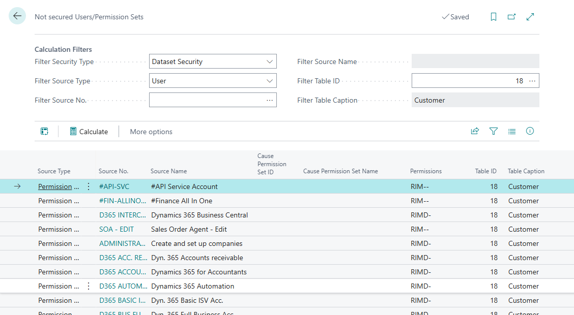This screenshot has width=574, height=315.
Task: Select '#API Service Account' cell
Action: pyautogui.click(x=184, y=186)
